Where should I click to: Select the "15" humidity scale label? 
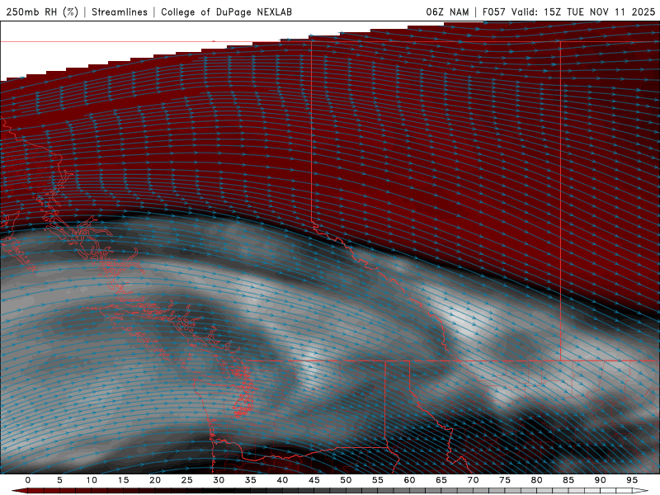[123, 480]
